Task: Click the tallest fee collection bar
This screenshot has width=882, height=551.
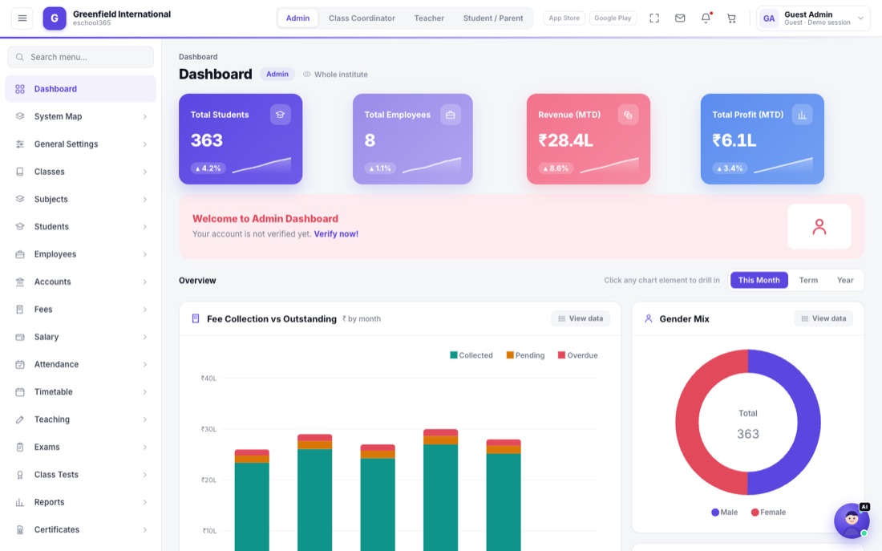Action: [440, 490]
